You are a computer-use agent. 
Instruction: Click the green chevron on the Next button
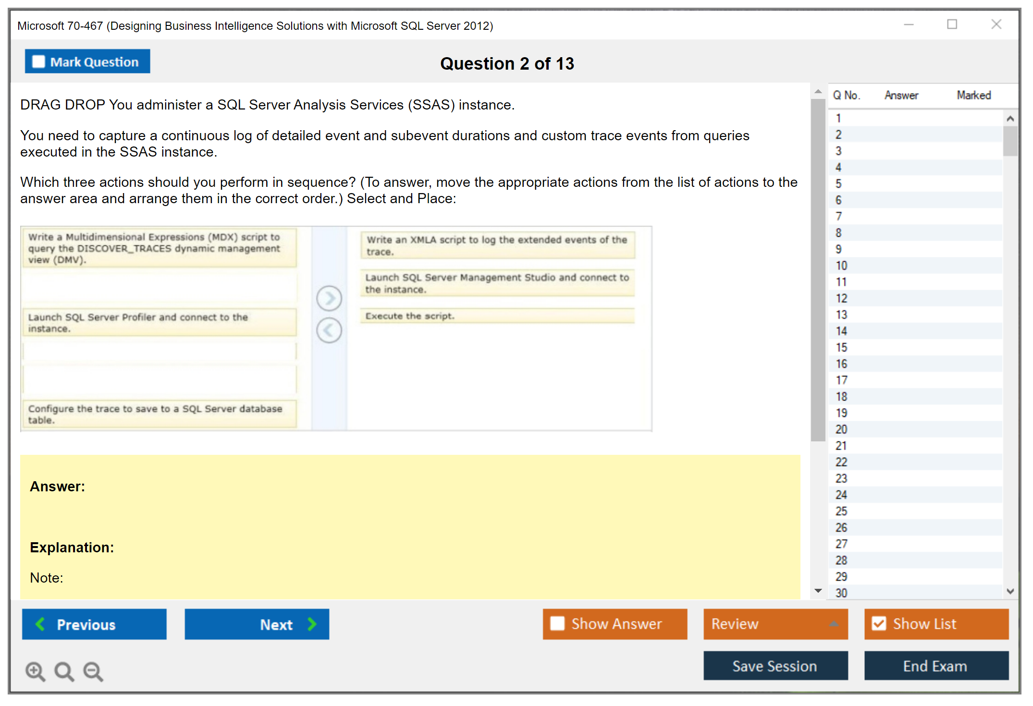(x=311, y=624)
